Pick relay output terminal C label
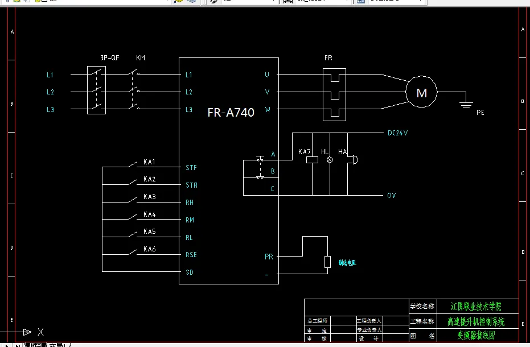This screenshot has height=347, width=530. coord(273,189)
